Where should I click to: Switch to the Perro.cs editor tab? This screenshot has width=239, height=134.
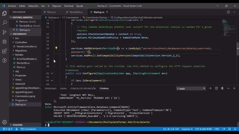51,12
